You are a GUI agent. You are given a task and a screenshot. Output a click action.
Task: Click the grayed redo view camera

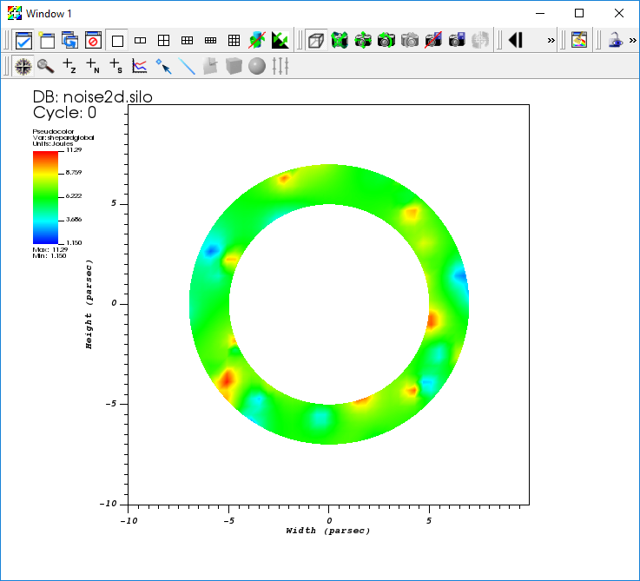click(x=410, y=41)
